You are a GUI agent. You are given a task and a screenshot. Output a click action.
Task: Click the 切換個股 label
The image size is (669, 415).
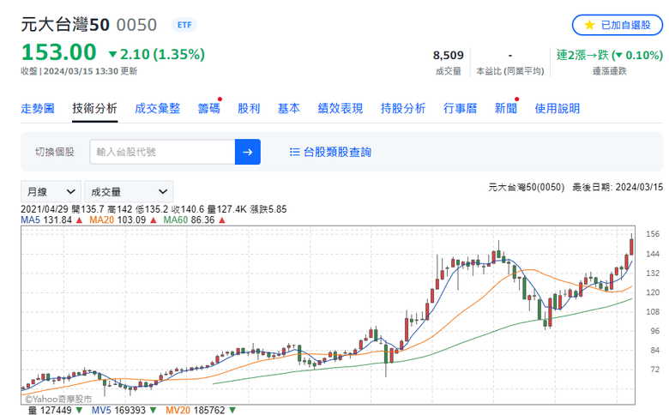(55, 152)
